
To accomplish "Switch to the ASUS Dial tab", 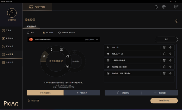I will 31,26.
